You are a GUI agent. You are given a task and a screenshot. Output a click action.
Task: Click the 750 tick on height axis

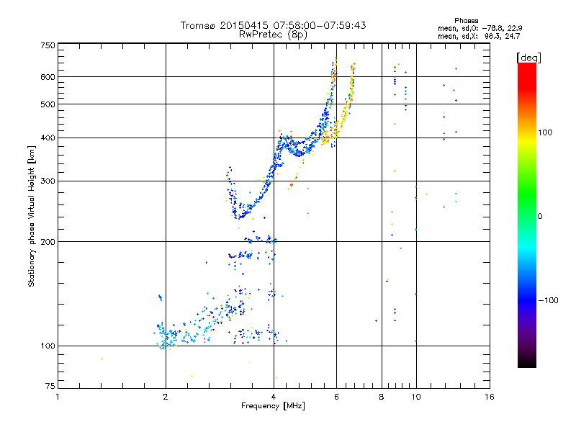click(48, 45)
